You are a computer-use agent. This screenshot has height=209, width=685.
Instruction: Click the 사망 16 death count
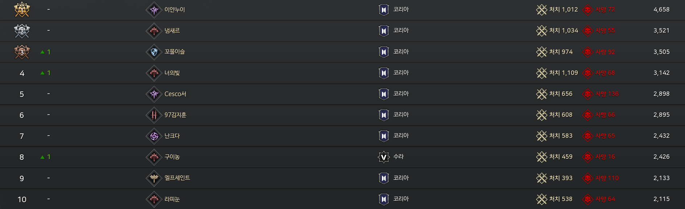point(605,157)
